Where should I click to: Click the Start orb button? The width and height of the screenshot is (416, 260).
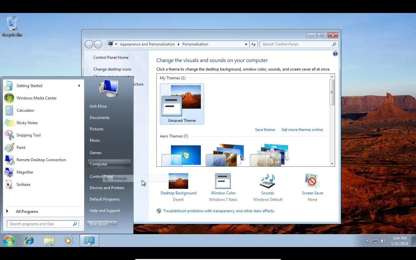pyautogui.click(x=9, y=241)
